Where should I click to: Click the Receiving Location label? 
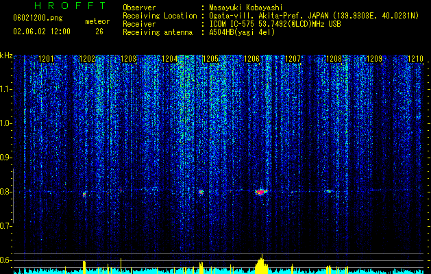160,16
